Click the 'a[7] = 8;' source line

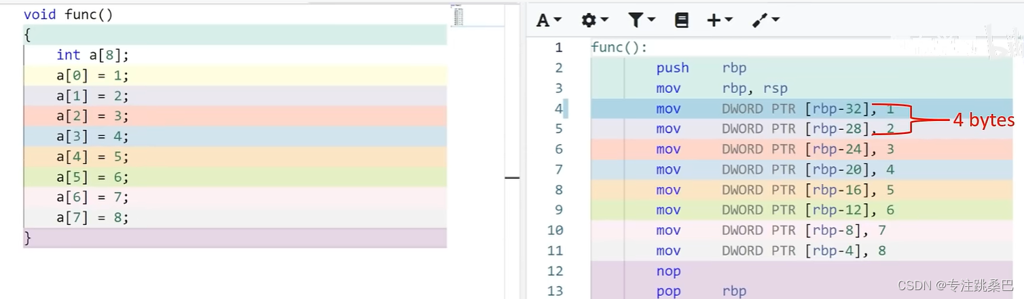(x=92, y=217)
